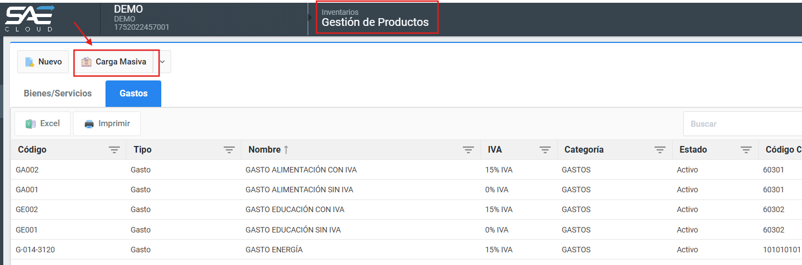The width and height of the screenshot is (802, 265).
Task: Filter the Categoría column
Action: click(x=659, y=150)
